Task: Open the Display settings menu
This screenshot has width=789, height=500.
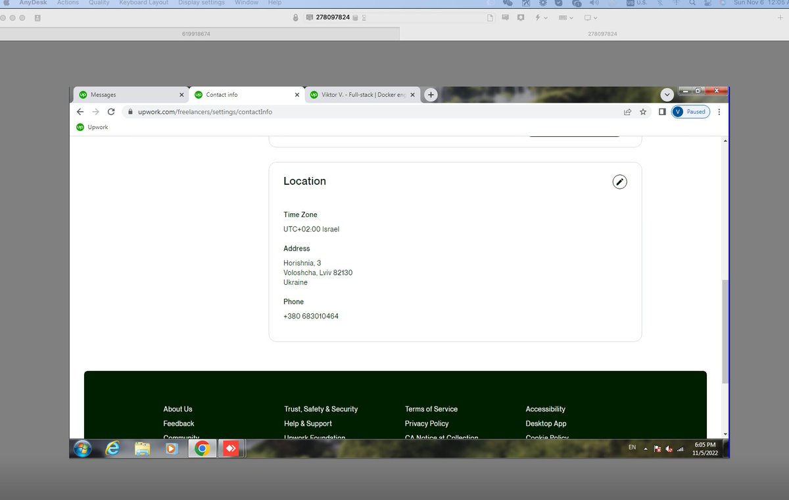Action: [x=201, y=3]
